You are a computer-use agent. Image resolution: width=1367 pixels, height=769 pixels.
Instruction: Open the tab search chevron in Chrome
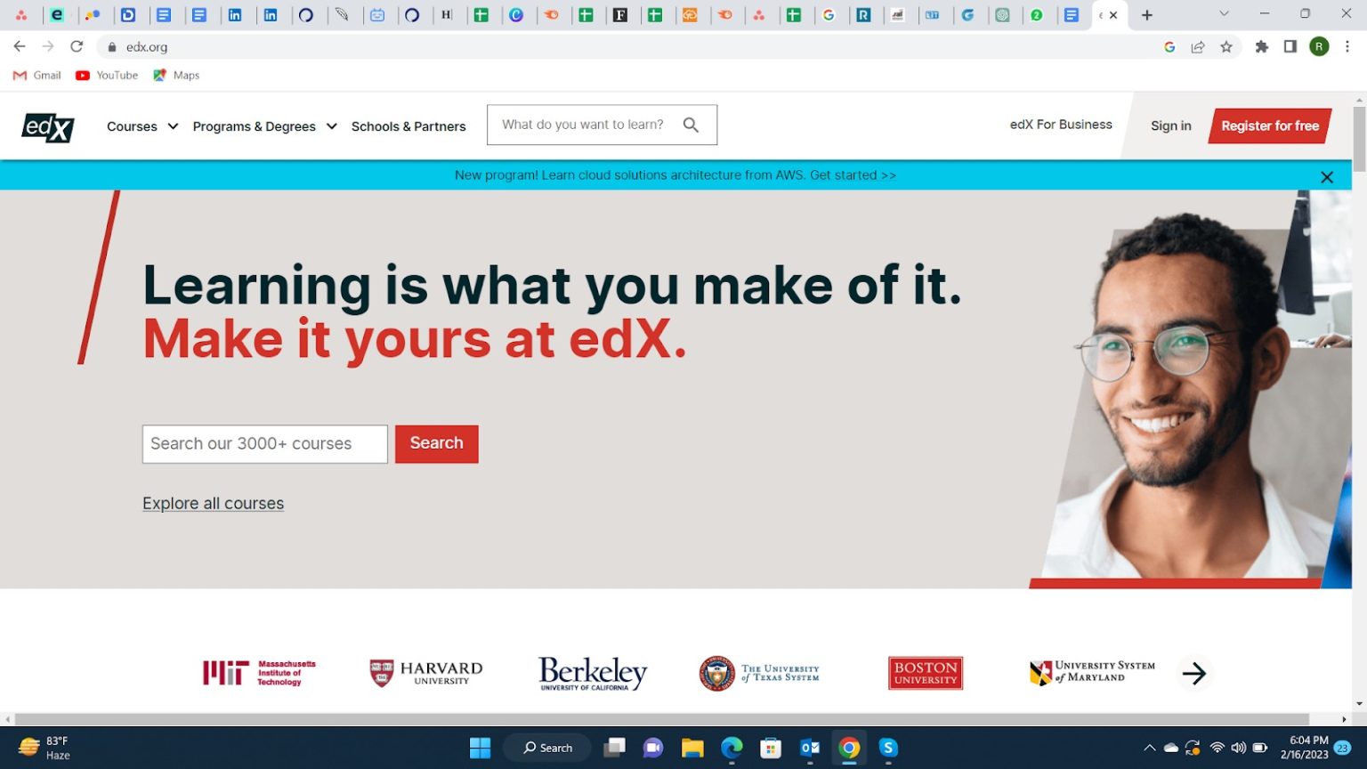1224,14
